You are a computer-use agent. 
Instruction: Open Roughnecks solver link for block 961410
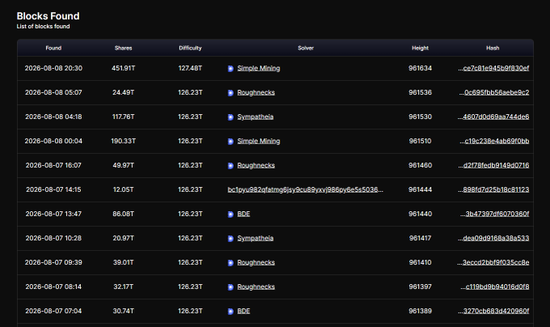256,262
